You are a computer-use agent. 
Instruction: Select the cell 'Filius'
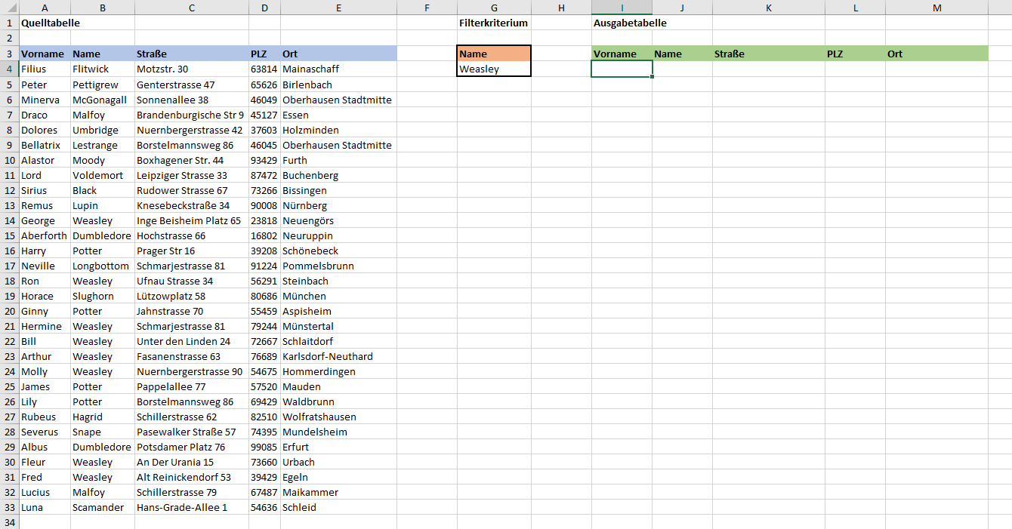pos(45,69)
